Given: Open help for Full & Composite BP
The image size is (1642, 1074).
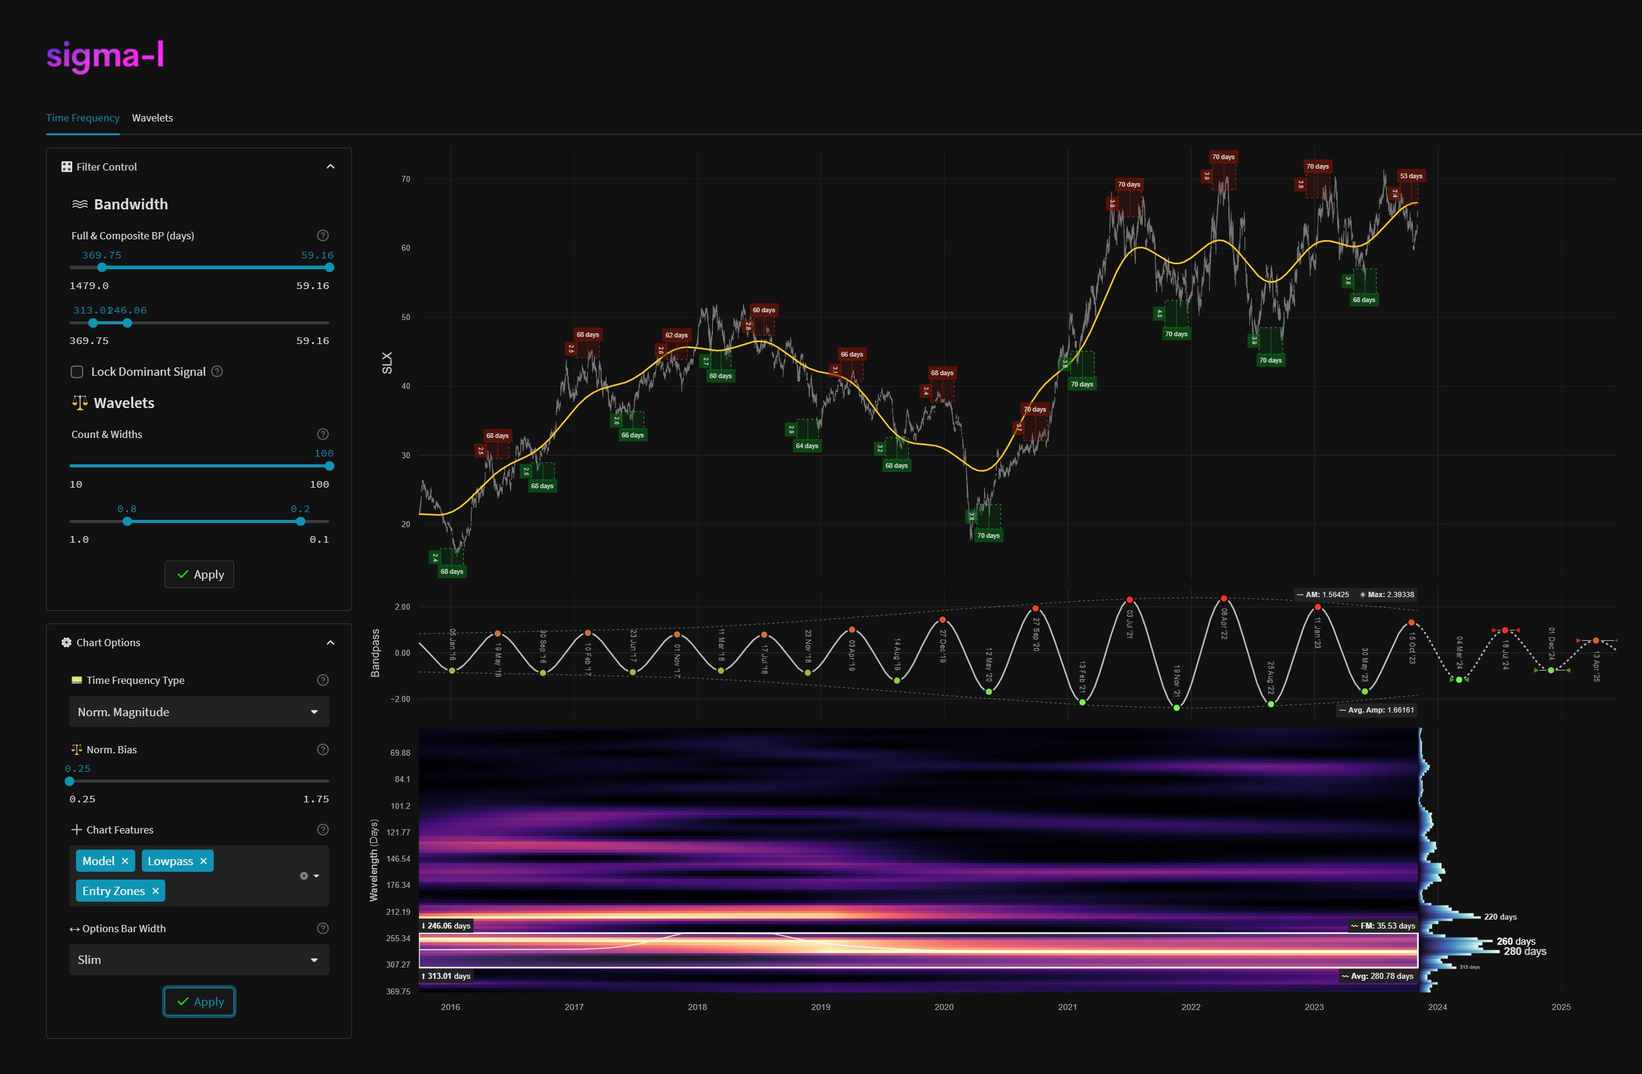Looking at the screenshot, I should pos(322,235).
